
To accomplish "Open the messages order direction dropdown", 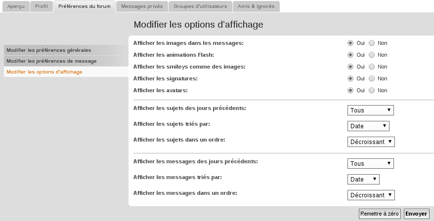I will [371, 195].
